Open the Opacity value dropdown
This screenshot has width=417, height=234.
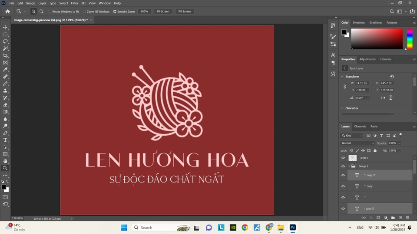(x=400, y=143)
